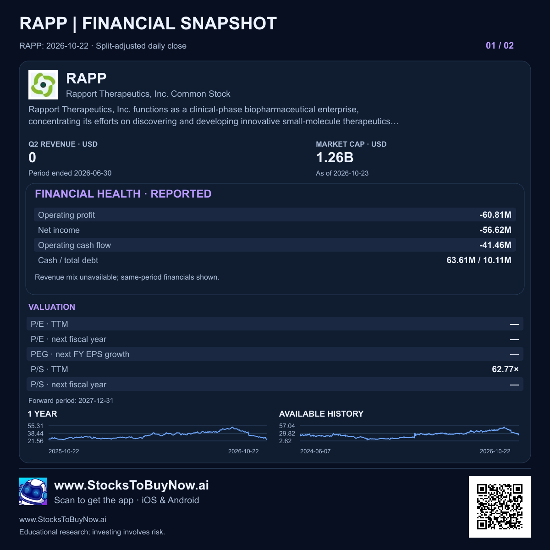
Task: Click the 01 / 02 page indicator
Action: click(x=500, y=45)
